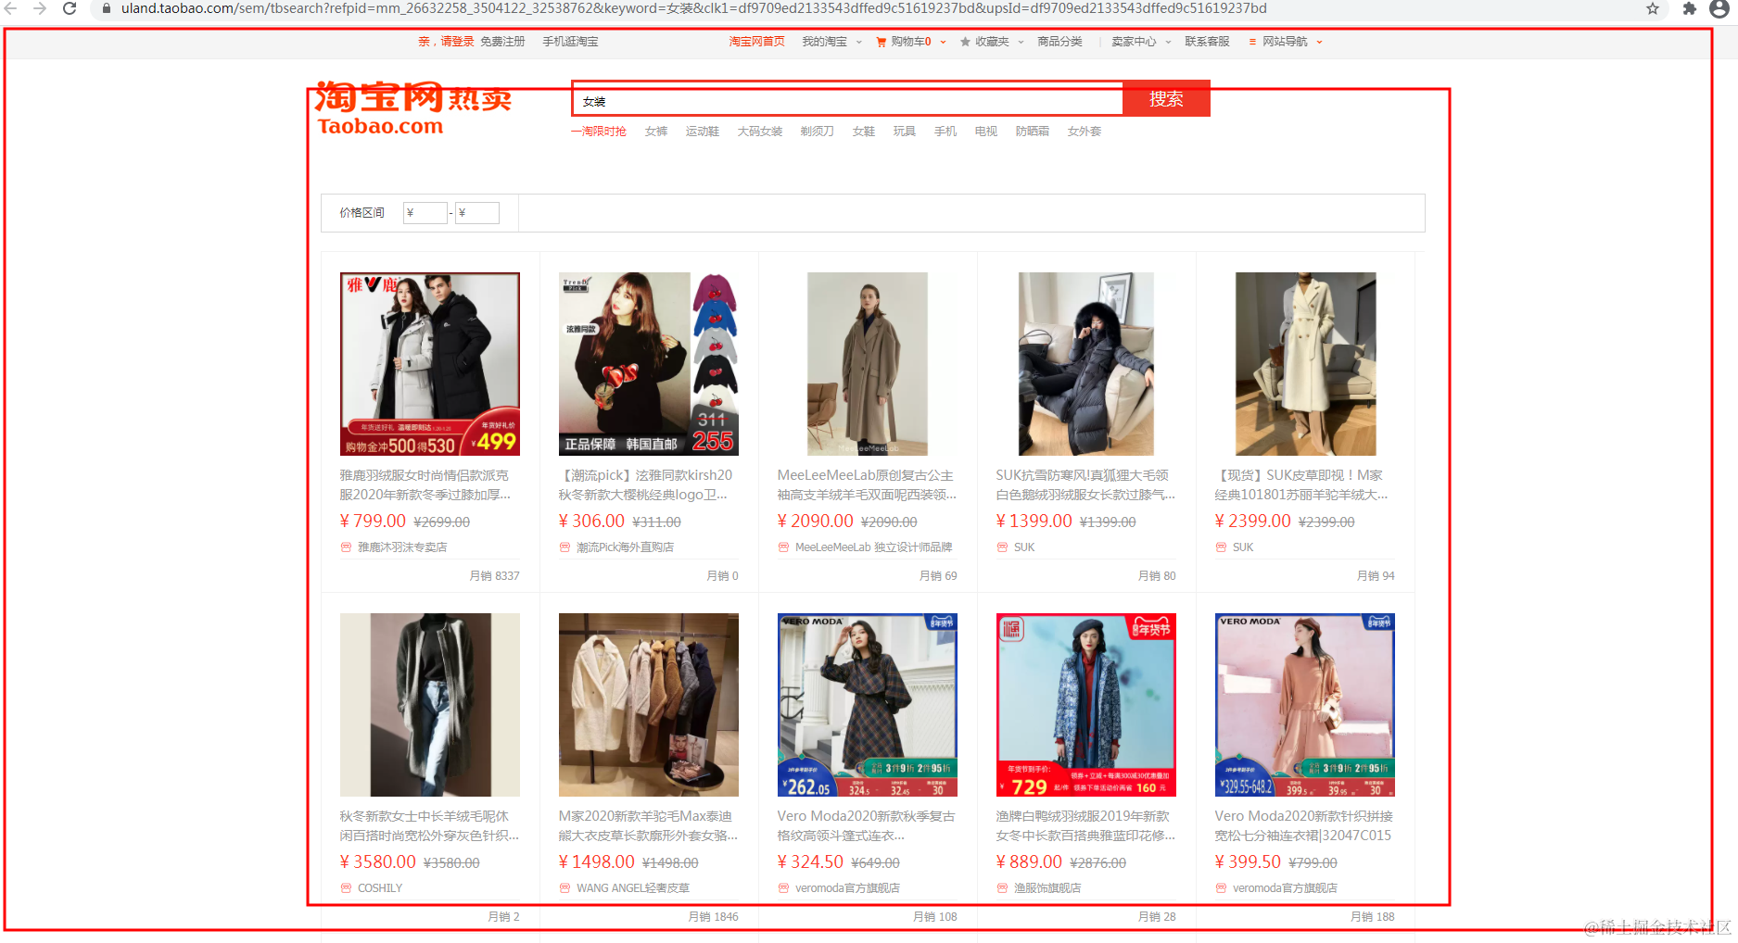1738x943 pixels.
Task: Click the 女鞋 keyword link
Action: click(864, 132)
